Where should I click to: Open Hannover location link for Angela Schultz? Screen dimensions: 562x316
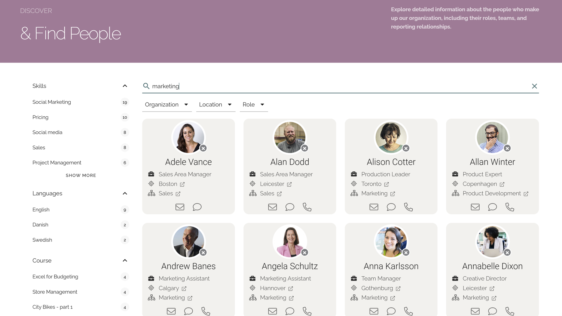pos(291,288)
